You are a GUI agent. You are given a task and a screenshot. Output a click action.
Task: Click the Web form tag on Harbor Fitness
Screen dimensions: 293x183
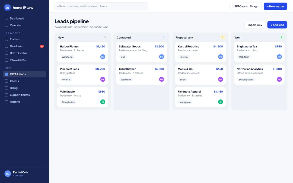pyautogui.click(x=67, y=57)
